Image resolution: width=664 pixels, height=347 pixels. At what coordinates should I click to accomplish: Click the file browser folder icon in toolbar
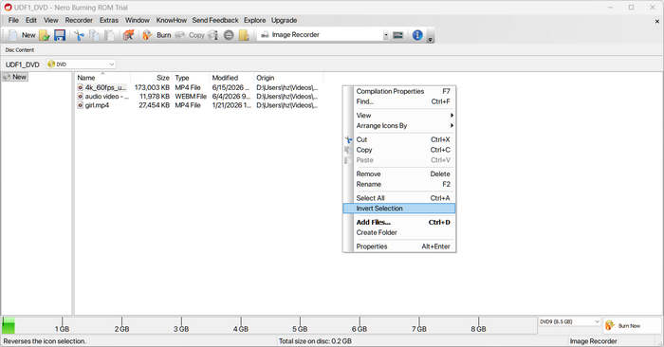click(x=244, y=35)
